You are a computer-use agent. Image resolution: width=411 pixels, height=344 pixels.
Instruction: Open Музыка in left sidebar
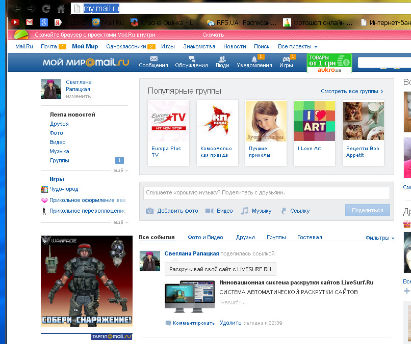pyautogui.click(x=59, y=151)
